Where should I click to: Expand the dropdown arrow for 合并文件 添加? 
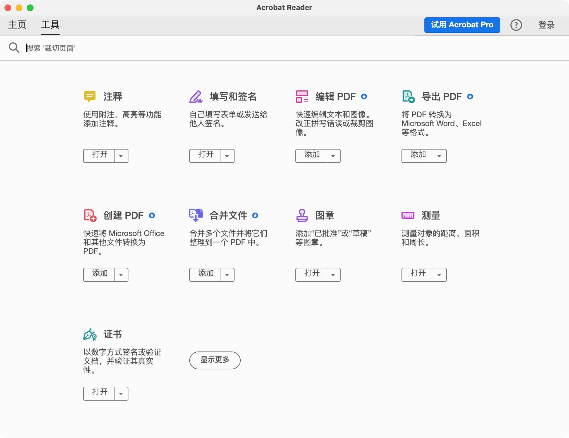[x=227, y=275]
